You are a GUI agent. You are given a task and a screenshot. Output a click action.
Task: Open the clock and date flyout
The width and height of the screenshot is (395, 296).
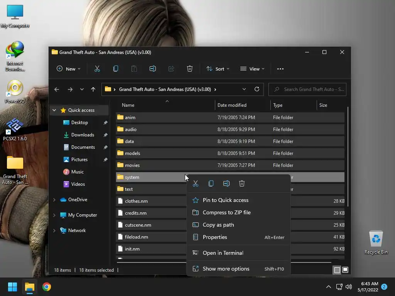[x=368, y=287]
